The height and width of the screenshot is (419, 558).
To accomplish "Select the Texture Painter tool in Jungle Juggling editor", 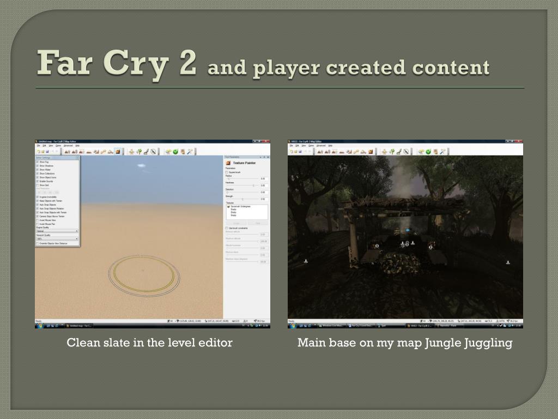I will tap(371, 152).
